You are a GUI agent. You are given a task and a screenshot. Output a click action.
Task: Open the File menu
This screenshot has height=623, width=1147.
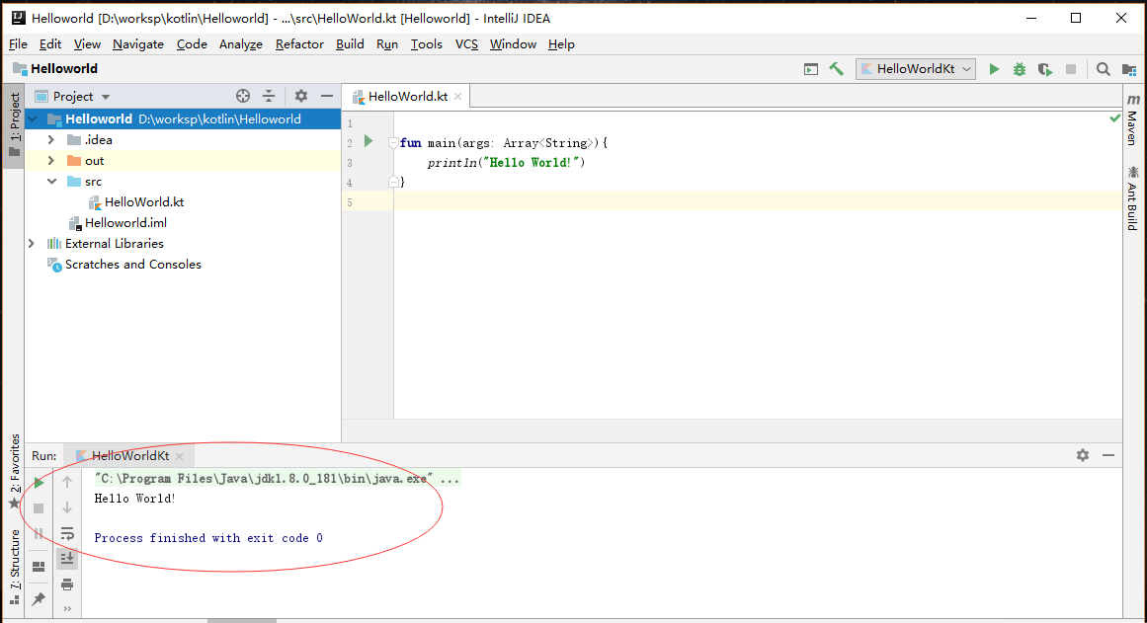click(x=19, y=43)
